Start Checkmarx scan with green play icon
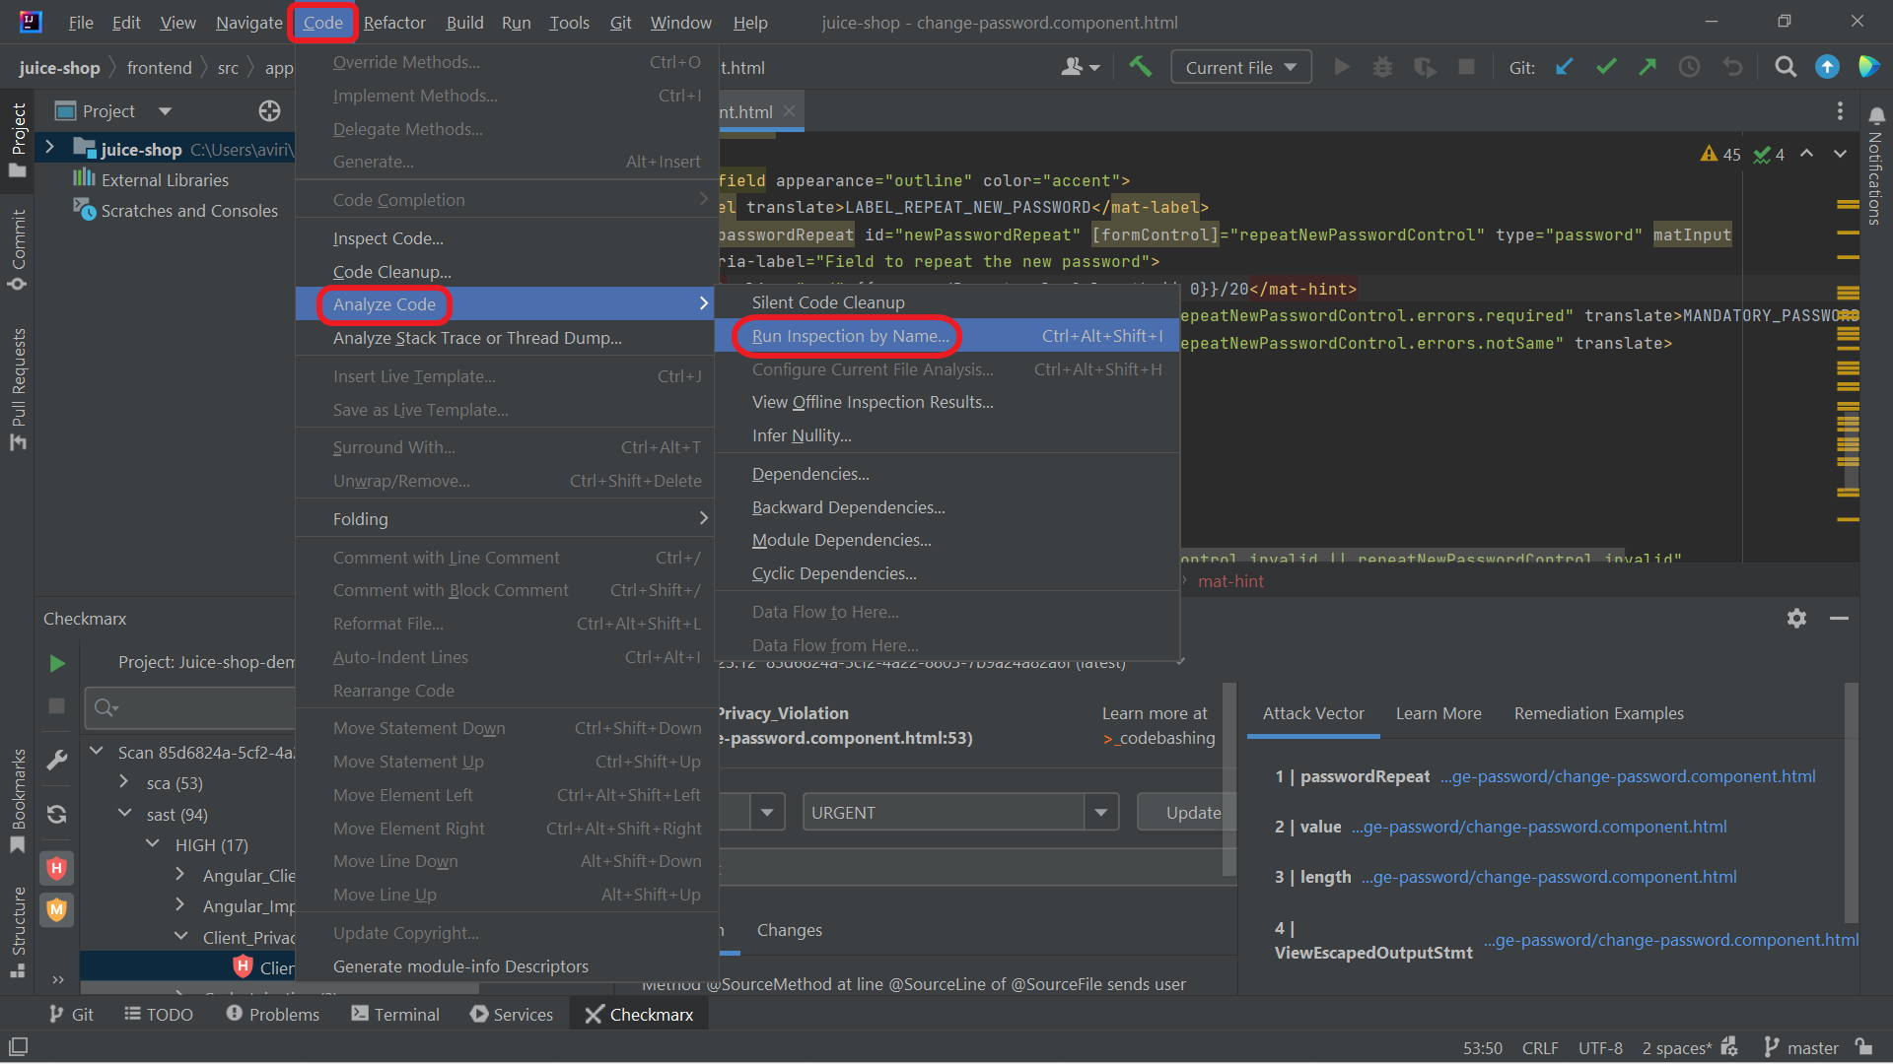 [57, 664]
